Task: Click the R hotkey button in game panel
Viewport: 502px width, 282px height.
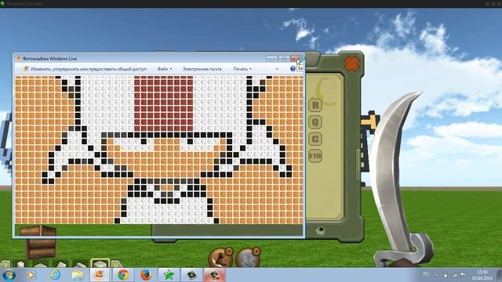Action: (x=315, y=105)
